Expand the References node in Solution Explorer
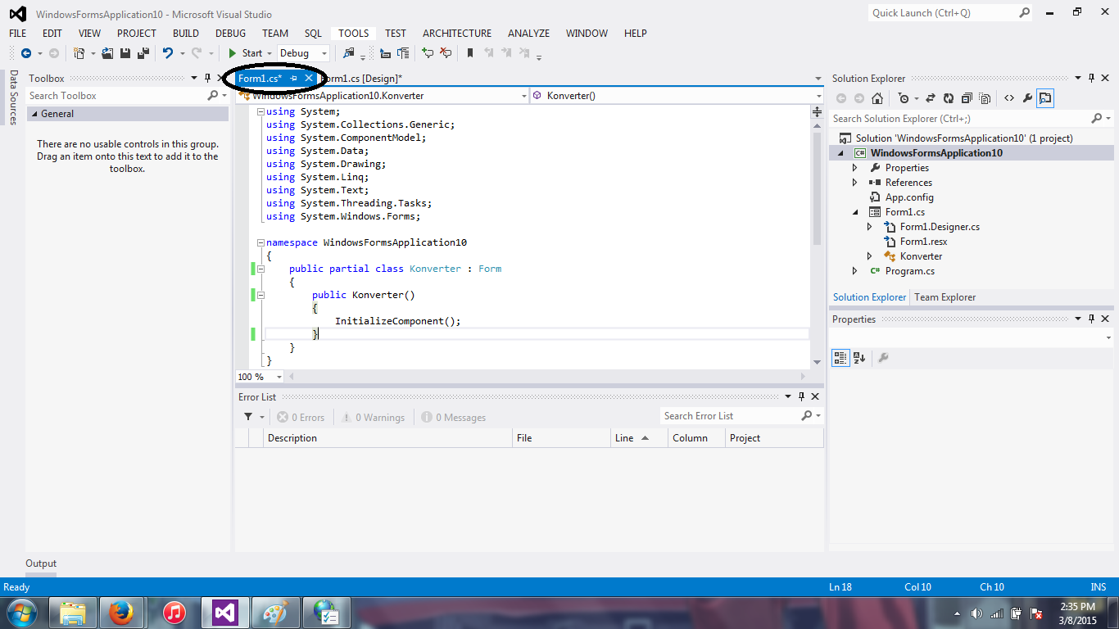Screen dimensions: 1119x629 (x=855, y=183)
